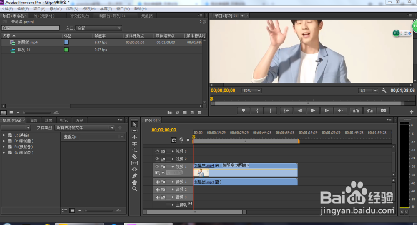This screenshot has height=225, width=417.
Task: Select the Slide tool
Action: (135, 169)
